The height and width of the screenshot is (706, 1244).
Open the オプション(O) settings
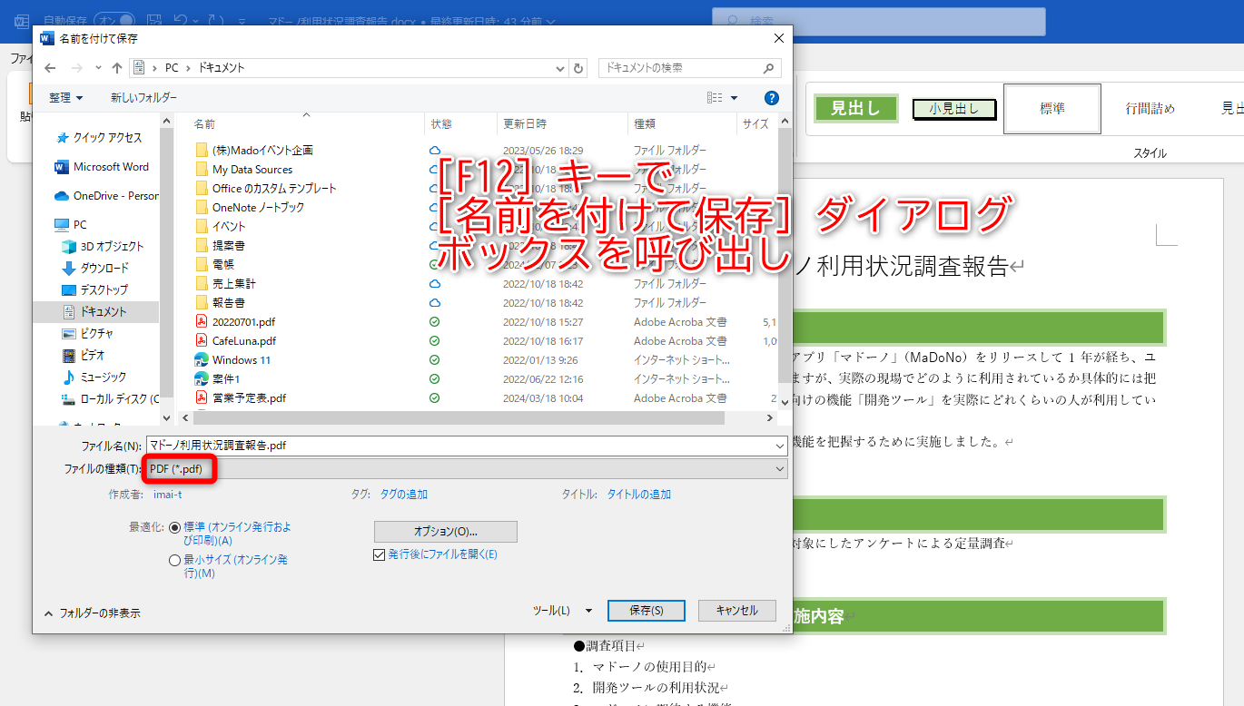coord(445,531)
